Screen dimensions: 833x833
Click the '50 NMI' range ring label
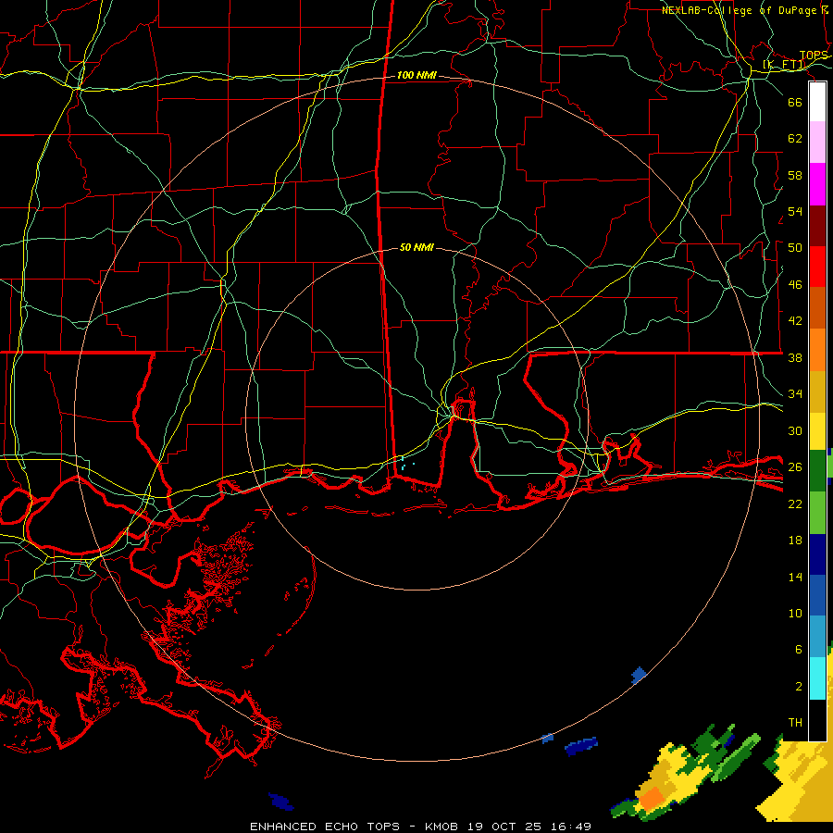pos(416,247)
